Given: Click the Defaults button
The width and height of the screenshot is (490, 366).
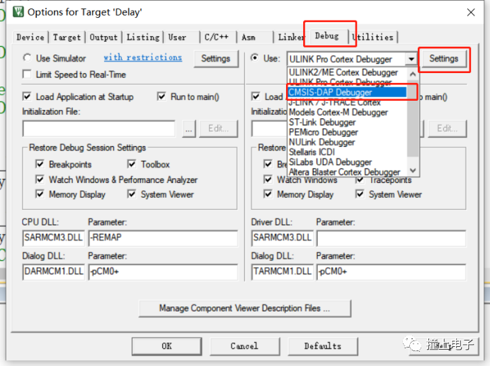Looking at the screenshot, I should coord(323,346).
